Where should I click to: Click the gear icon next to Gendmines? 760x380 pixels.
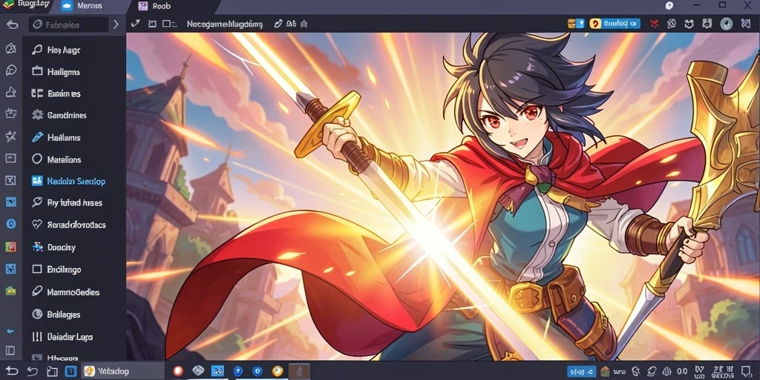pyautogui.click(x=37, y=115)
